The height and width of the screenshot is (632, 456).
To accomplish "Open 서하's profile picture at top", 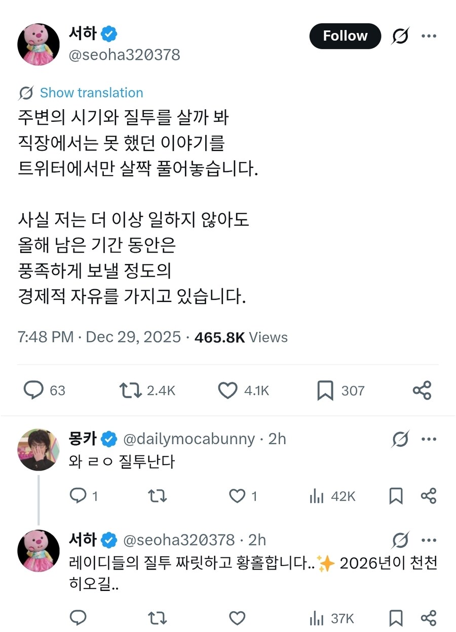I will click(39, 44).
